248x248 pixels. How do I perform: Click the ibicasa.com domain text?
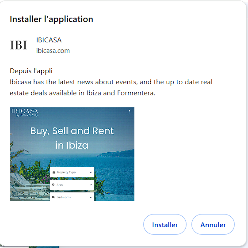53,51
